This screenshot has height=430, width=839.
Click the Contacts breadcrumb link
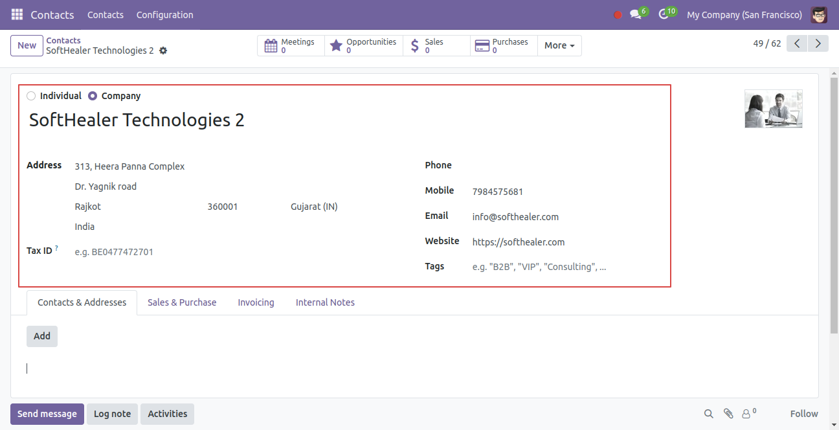point(63,40)
